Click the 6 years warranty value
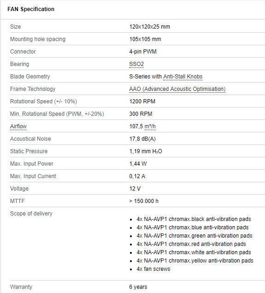 [138, 287]
